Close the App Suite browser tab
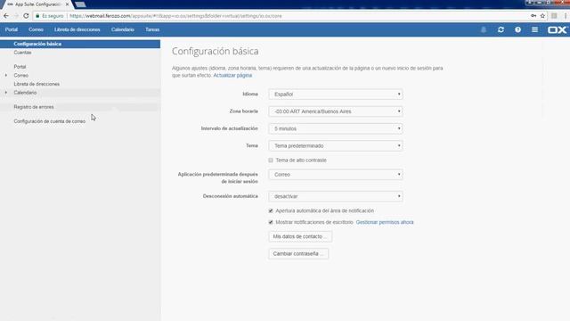This screenshot has width=570, height=321. point(68,4)
